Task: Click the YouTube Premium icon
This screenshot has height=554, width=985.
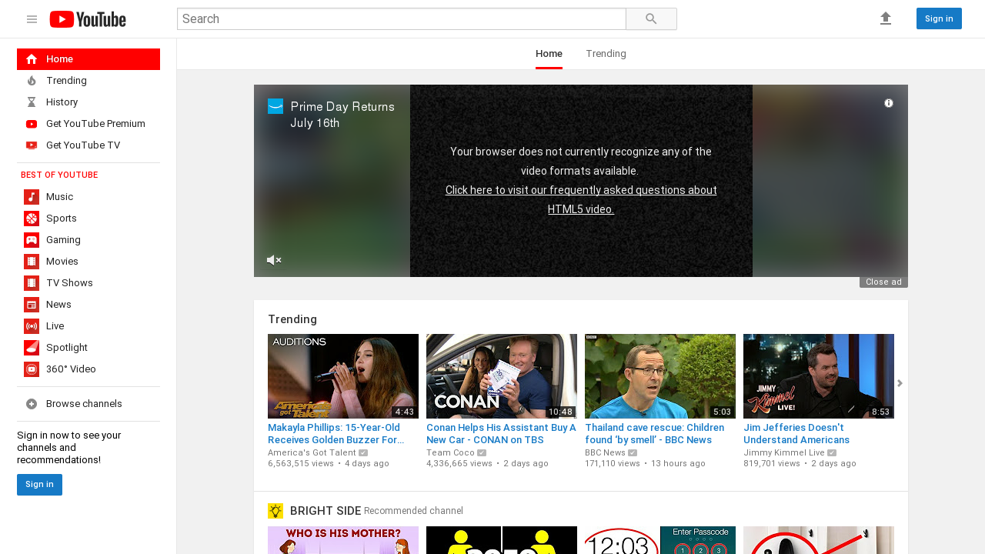Action: pos(32,124)
